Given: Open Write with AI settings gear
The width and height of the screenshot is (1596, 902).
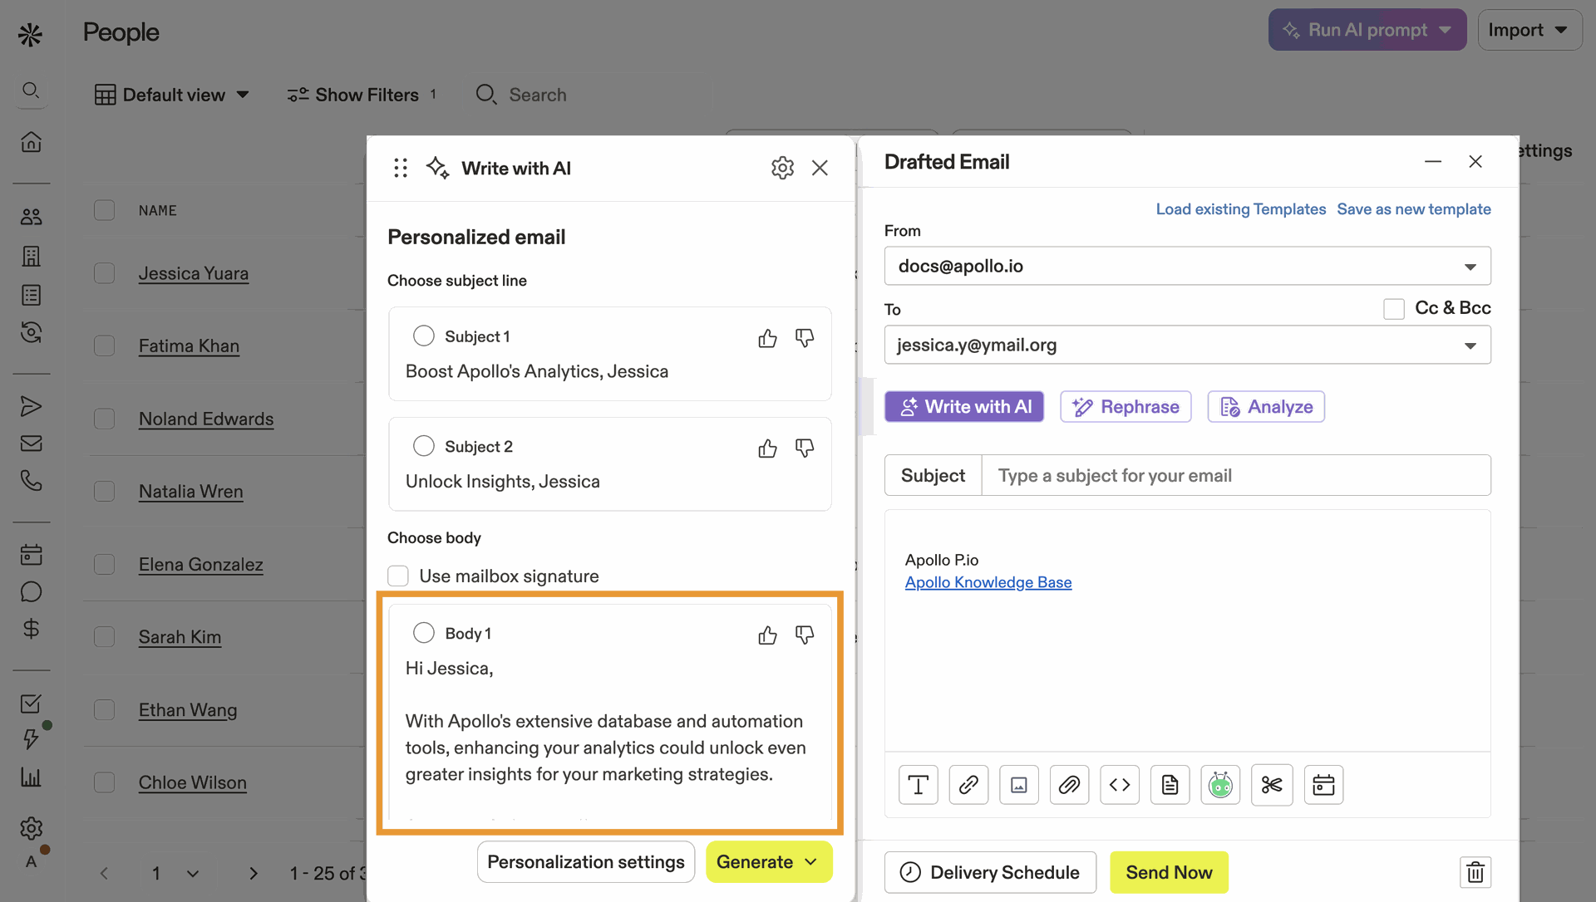Looking at the screenshot, I should (x=782, y=168).
